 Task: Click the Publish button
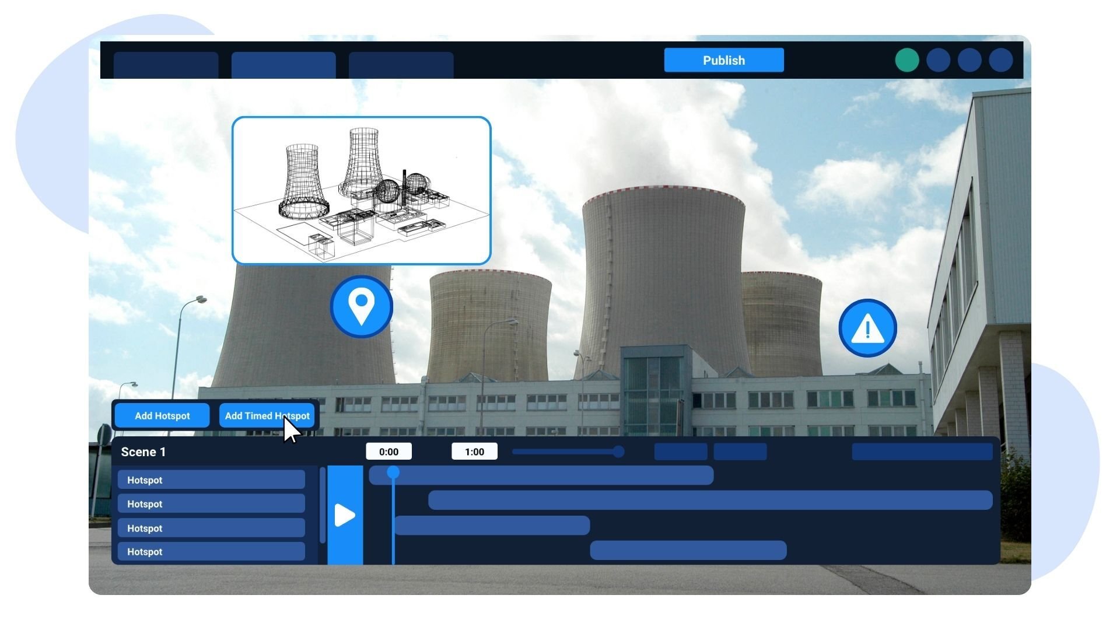724,60
